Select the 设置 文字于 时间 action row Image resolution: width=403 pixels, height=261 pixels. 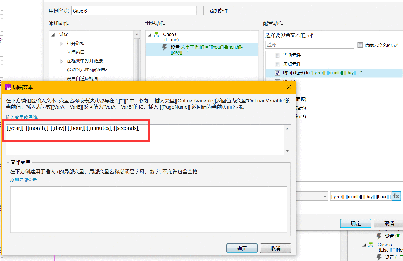[x=202, y=49]
